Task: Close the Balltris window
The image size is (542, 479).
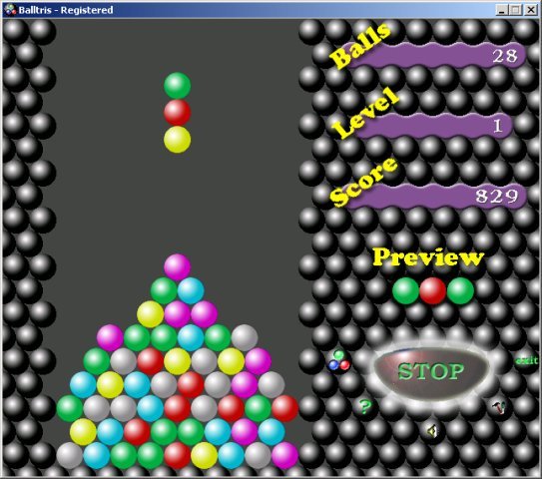Action: 530,10
